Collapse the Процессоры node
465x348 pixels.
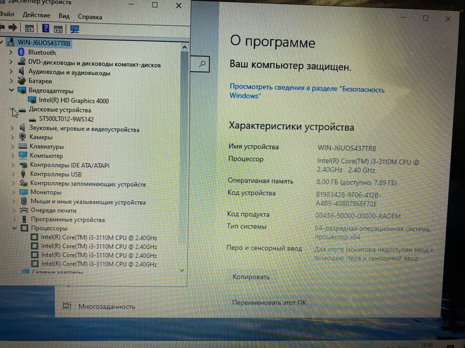[14, 228]
